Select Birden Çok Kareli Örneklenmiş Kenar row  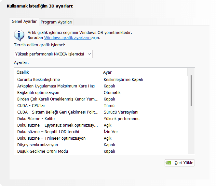pos(101,99)
